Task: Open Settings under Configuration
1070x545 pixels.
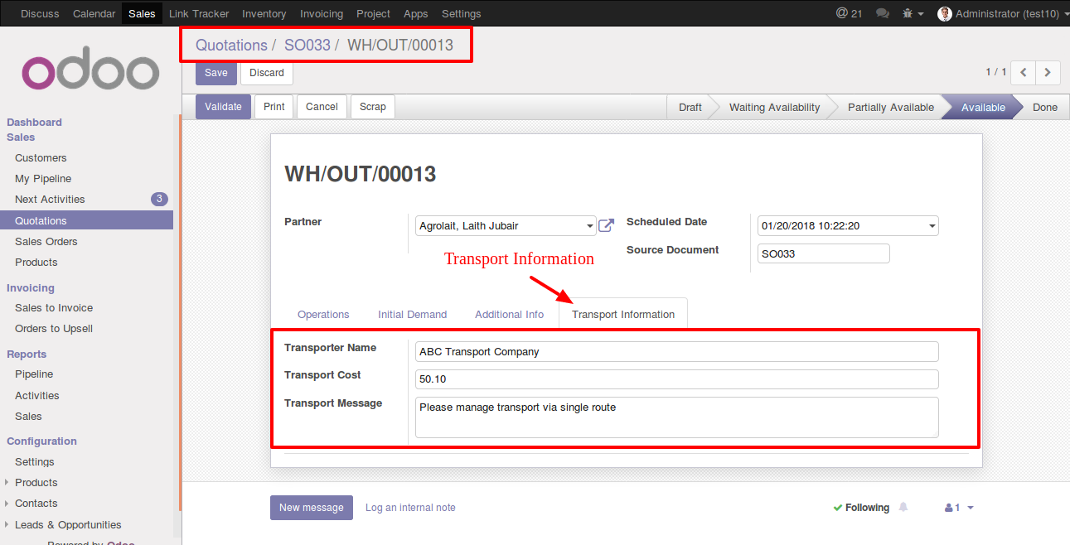Action: point(35,461)
